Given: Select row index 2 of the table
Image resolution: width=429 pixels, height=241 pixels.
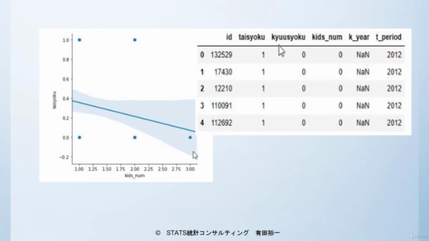Looking at the screenshot, I should (x=202, y=88).
